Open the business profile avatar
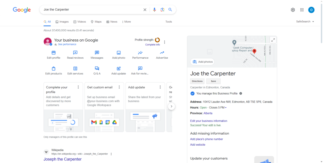Viewport: 323px width, 163px height. click(48, 42)
